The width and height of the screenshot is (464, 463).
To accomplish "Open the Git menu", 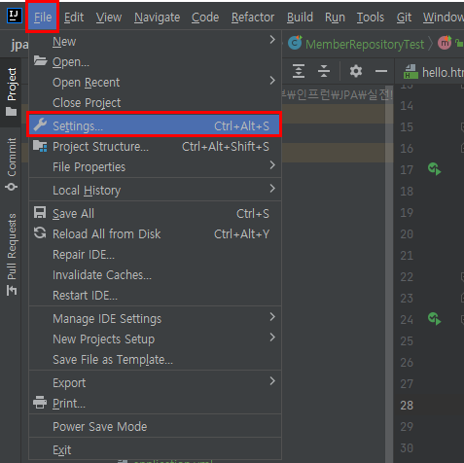I will click(x=404, y=18).
